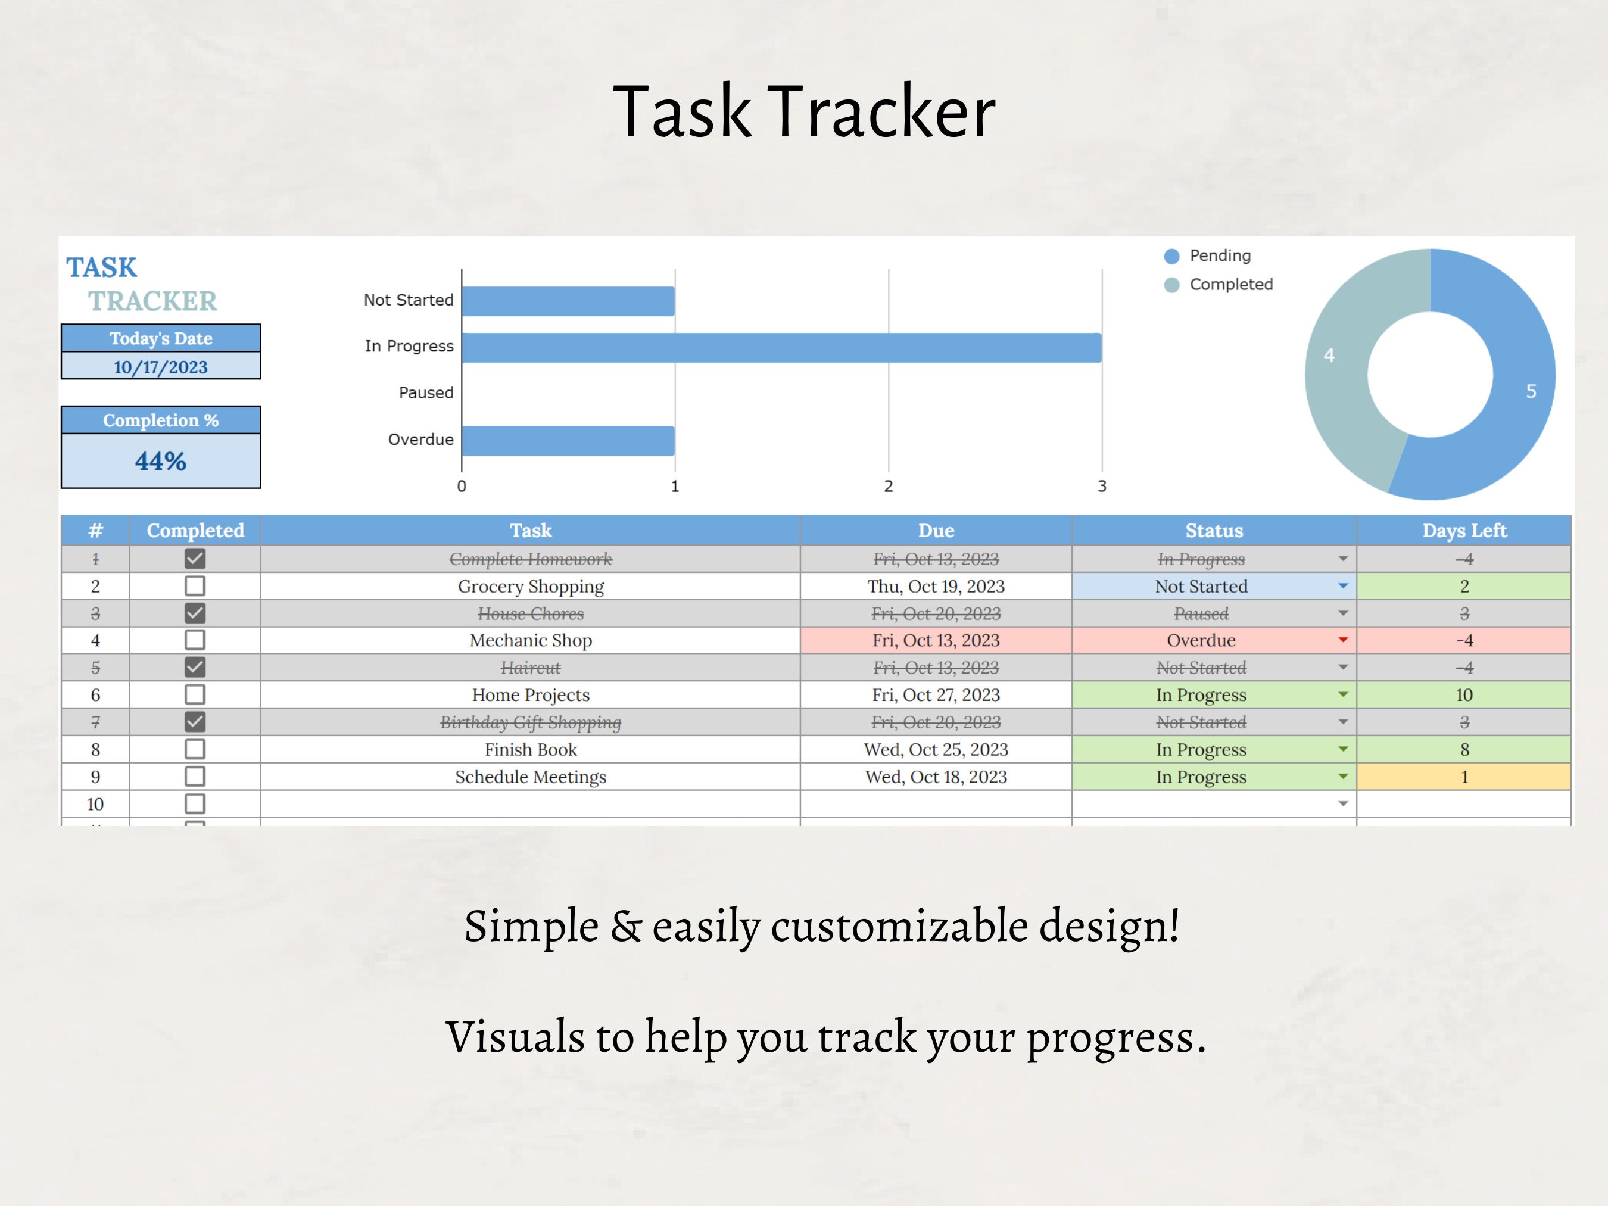
Task: Check the Grocery Shopping completed checkbox
Action: point(194,586)
